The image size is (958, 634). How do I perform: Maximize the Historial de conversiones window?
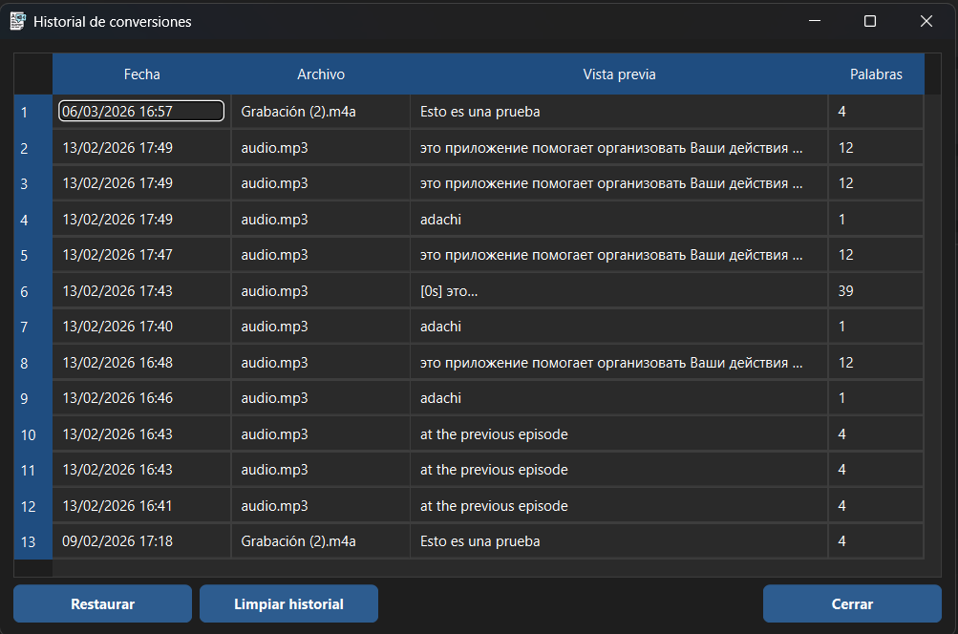(x=869, y=21)
